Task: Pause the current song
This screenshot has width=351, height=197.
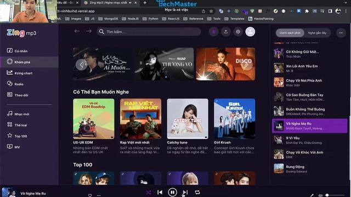Action: pos(172,192)
